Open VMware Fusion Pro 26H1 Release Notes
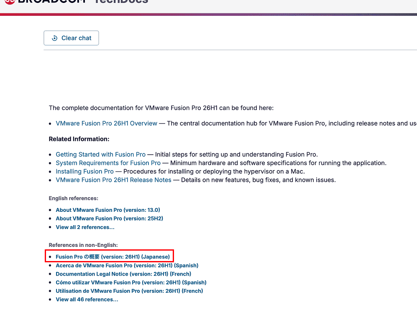The width and height of the screenshot is (417, 309). point(114,180)
